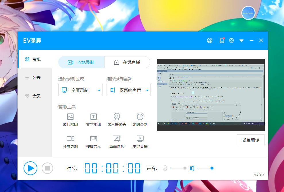Open the 分屏录制 split-screen tool
284x192 pixels.
pyautogui.click(x=70, y=142)
